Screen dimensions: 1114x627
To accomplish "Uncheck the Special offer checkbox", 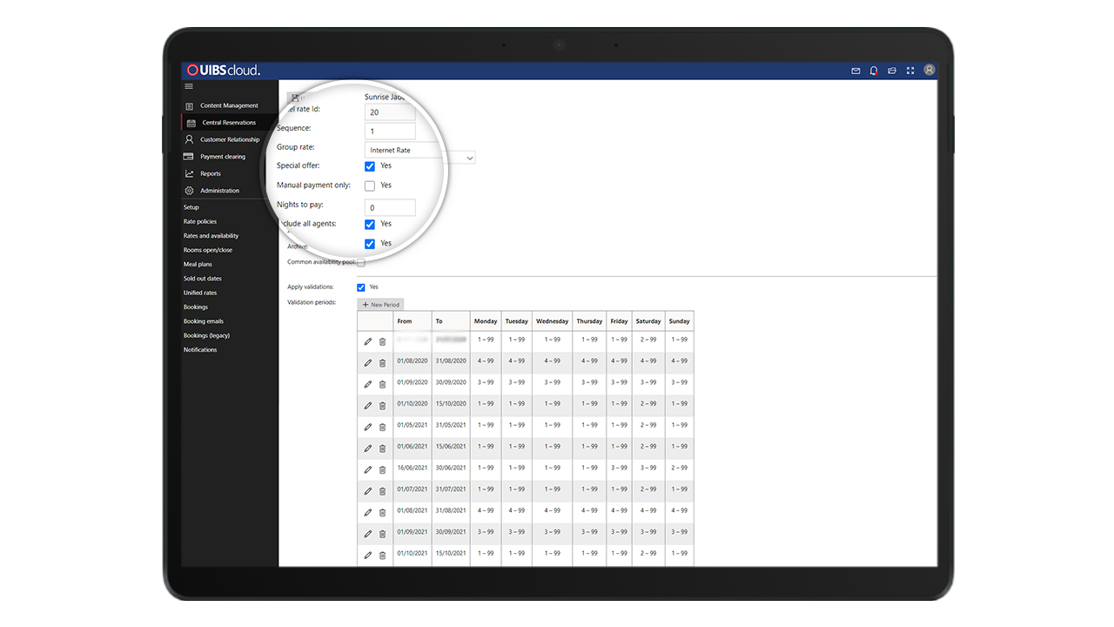I will click(x=370, y=166).
